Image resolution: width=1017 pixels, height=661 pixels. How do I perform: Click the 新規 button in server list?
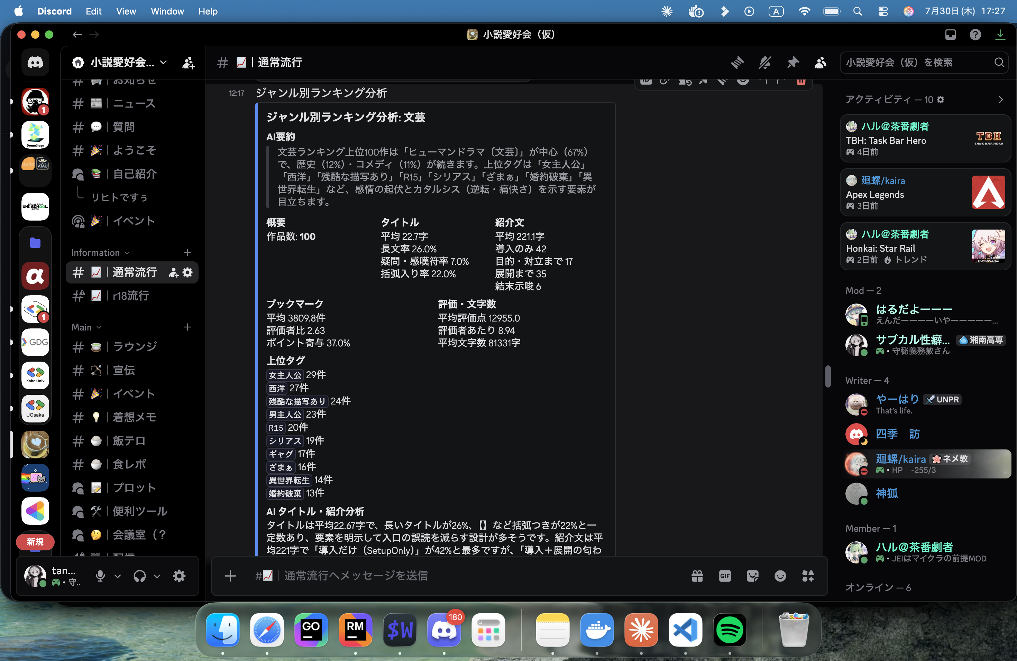tap(35, 541)
